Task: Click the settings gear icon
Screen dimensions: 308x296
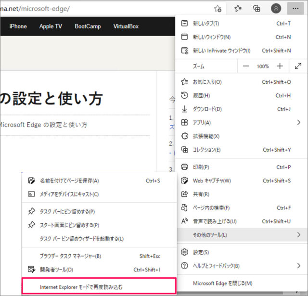Action: (x=184, y=252)
